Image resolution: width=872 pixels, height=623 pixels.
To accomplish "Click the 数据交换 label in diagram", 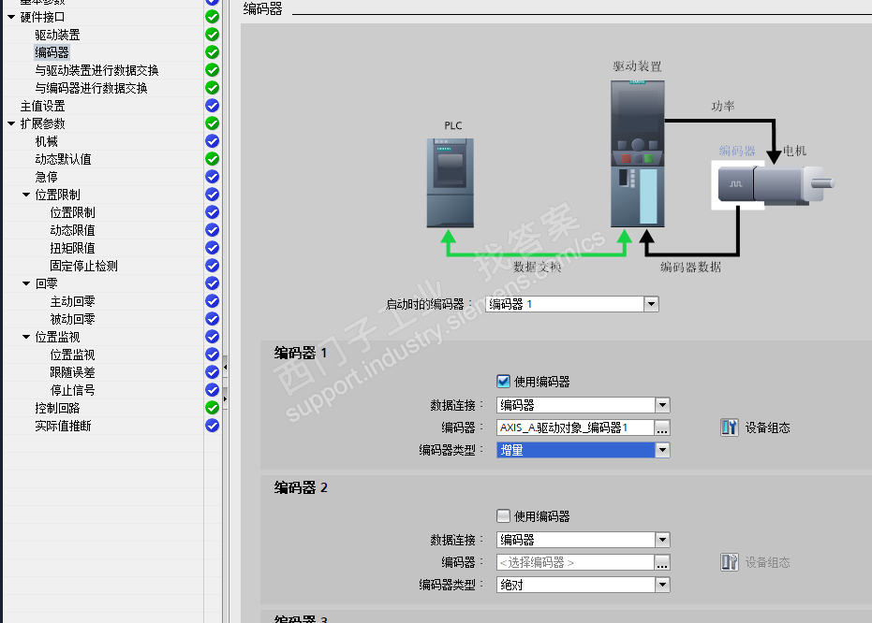I will pyautogui.click(x=538, y=268).
